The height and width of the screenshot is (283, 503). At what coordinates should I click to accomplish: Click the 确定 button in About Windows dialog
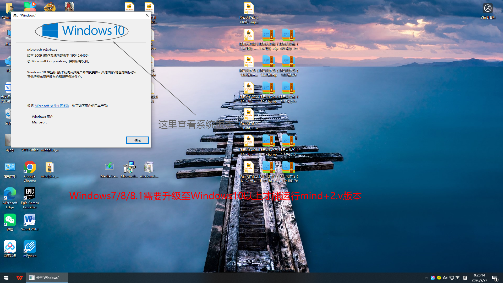(x=137, y=140)
